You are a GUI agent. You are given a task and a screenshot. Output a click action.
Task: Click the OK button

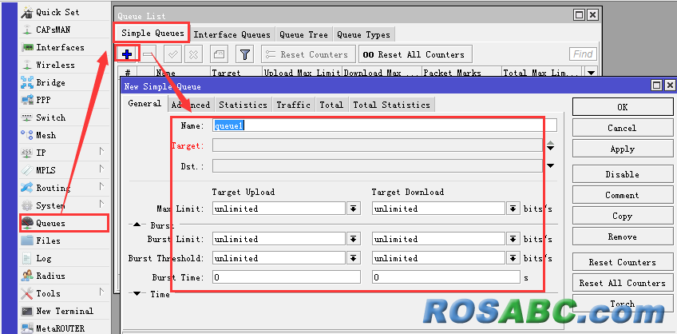click(622, 107)
